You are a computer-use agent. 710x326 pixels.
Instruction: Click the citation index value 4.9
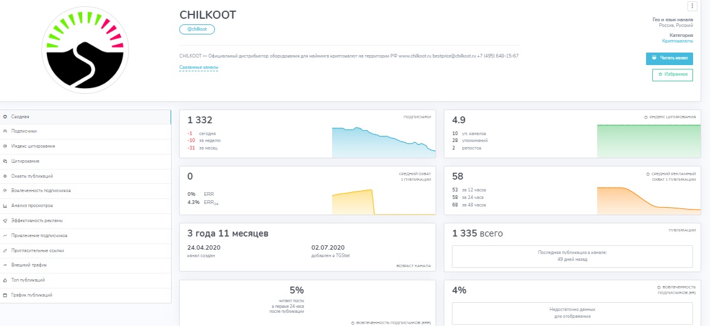(x=459, y=120)
